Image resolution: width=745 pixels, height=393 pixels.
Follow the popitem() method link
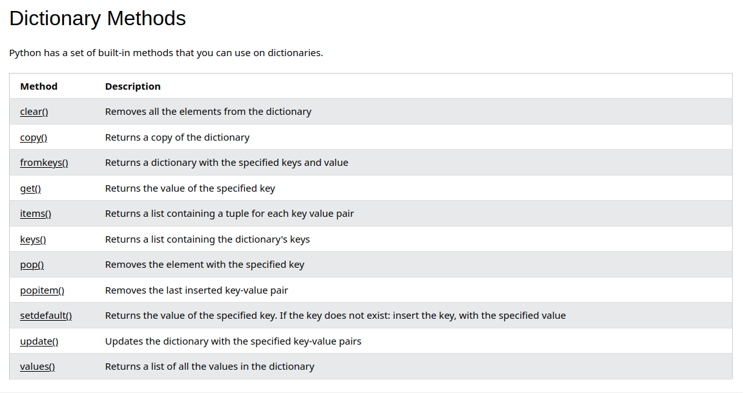pyautogui.click(x=42, y=290)
